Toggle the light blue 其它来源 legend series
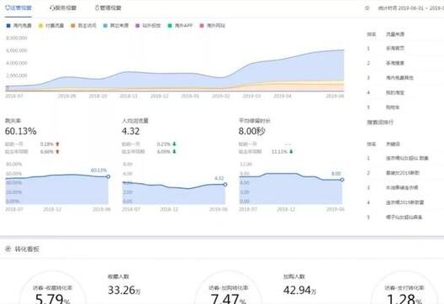The image size is (444, 304). pyautogui.click(x=116, y=26)
